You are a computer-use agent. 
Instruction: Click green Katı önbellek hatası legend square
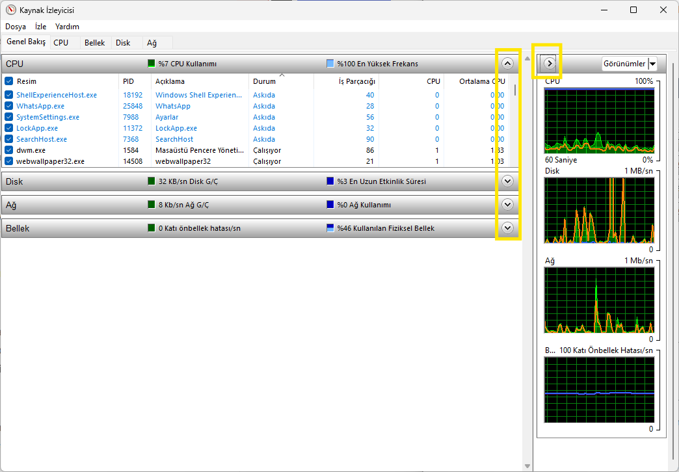point(151,228)
